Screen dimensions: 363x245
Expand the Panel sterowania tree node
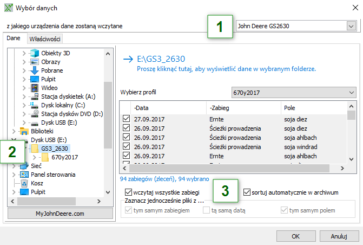point(14,175)
